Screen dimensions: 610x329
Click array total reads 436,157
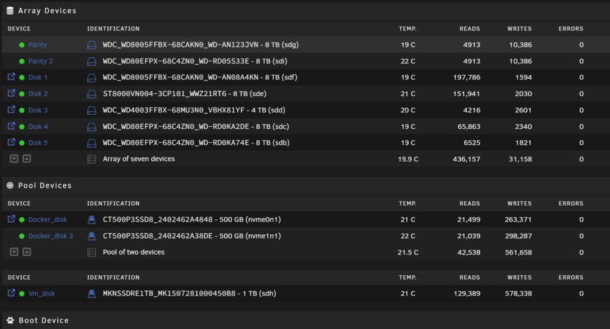[467, 159]
